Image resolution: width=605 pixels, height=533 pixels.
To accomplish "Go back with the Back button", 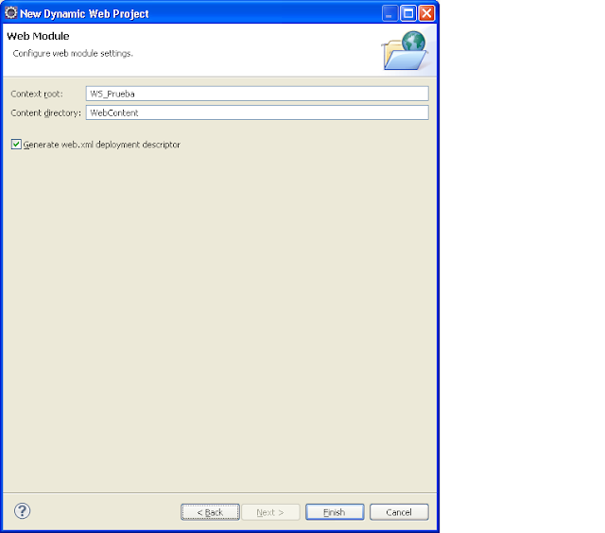I will coord(210,512).
